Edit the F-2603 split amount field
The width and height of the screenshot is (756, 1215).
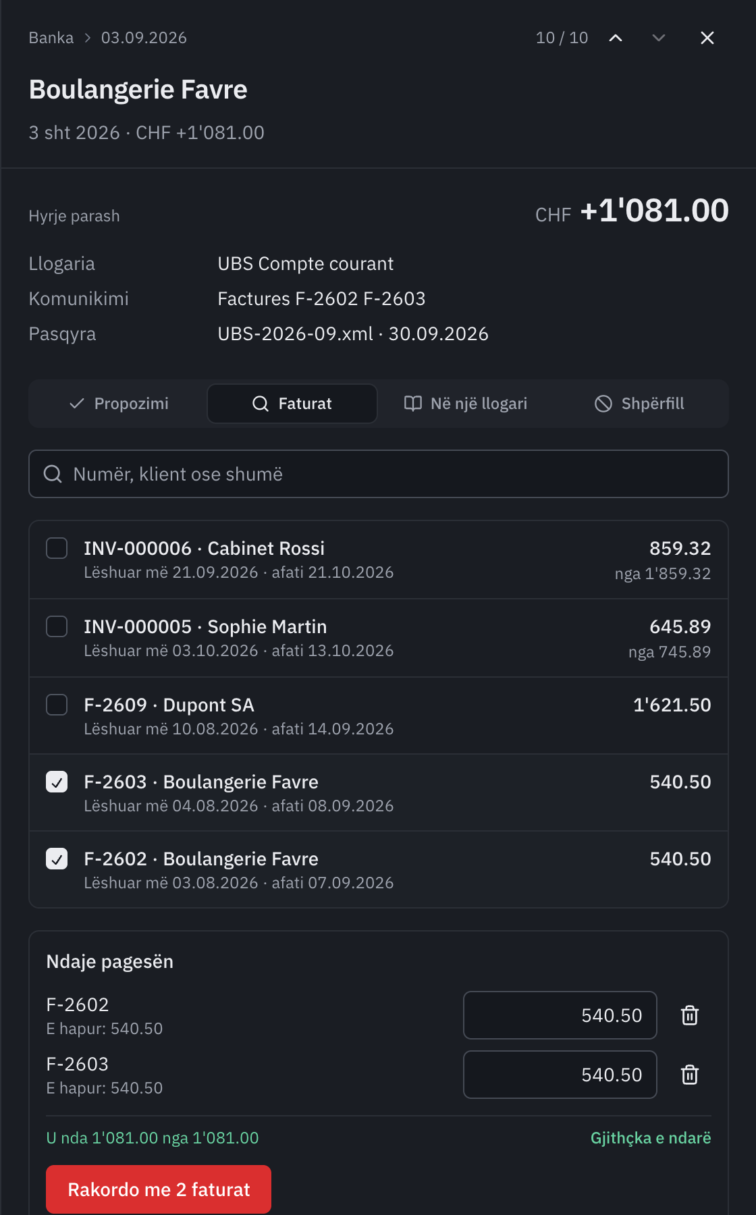point(560,1075)
